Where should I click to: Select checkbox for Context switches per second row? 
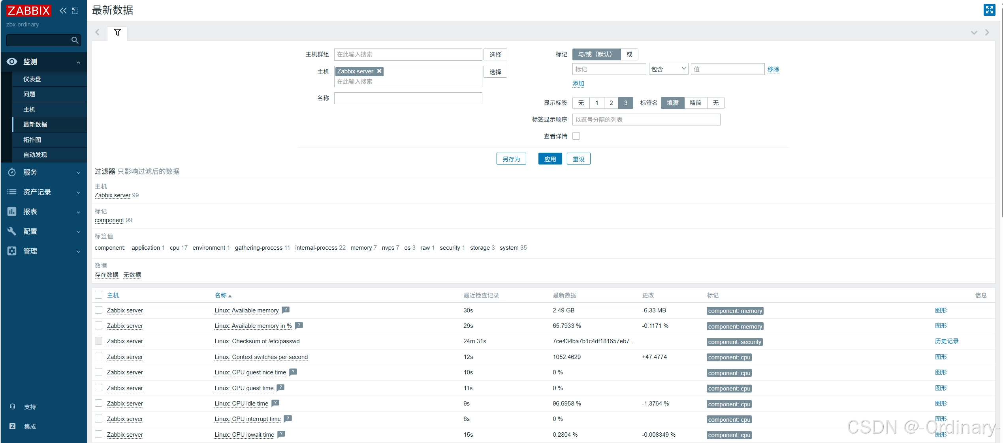99,357
